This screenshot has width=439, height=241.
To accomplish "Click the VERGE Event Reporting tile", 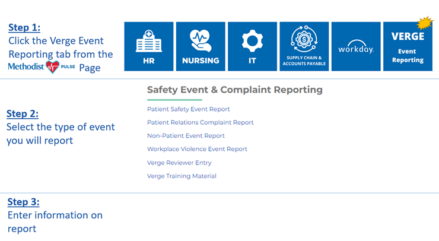I will point(408,46).
